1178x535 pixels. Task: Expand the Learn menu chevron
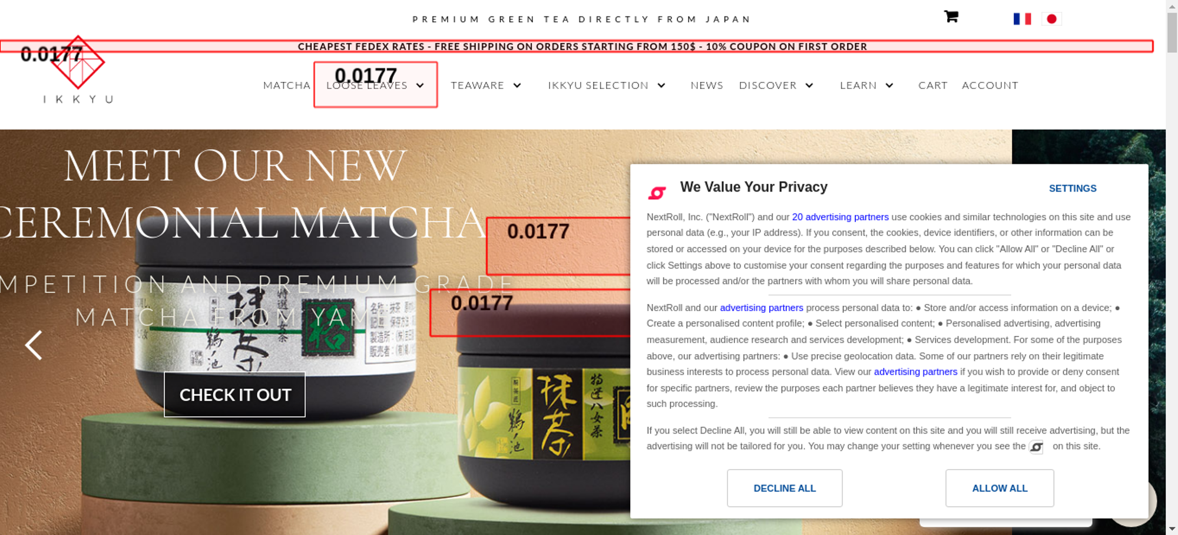tap(889, 85)
